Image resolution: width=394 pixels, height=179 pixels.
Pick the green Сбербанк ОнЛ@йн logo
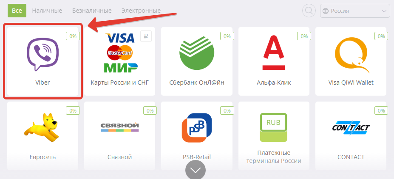pyautogui.click(x=197, y=52)
